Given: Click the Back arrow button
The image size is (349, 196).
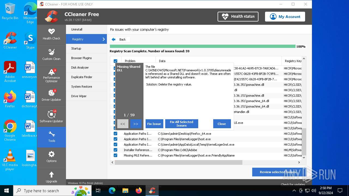Looking at the screenshot, I should (120, 39).
